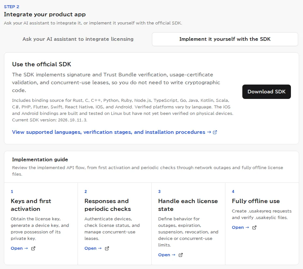The width and height of the screenshot is (303, 269).
Task: Click external-link icon after installation procedures link
Action: click(x=215, y=132)
